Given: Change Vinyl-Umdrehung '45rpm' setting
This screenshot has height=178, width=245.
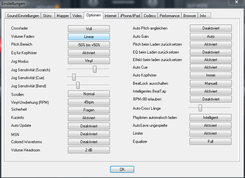Looking at the screenshot, I should pos(89,102).
